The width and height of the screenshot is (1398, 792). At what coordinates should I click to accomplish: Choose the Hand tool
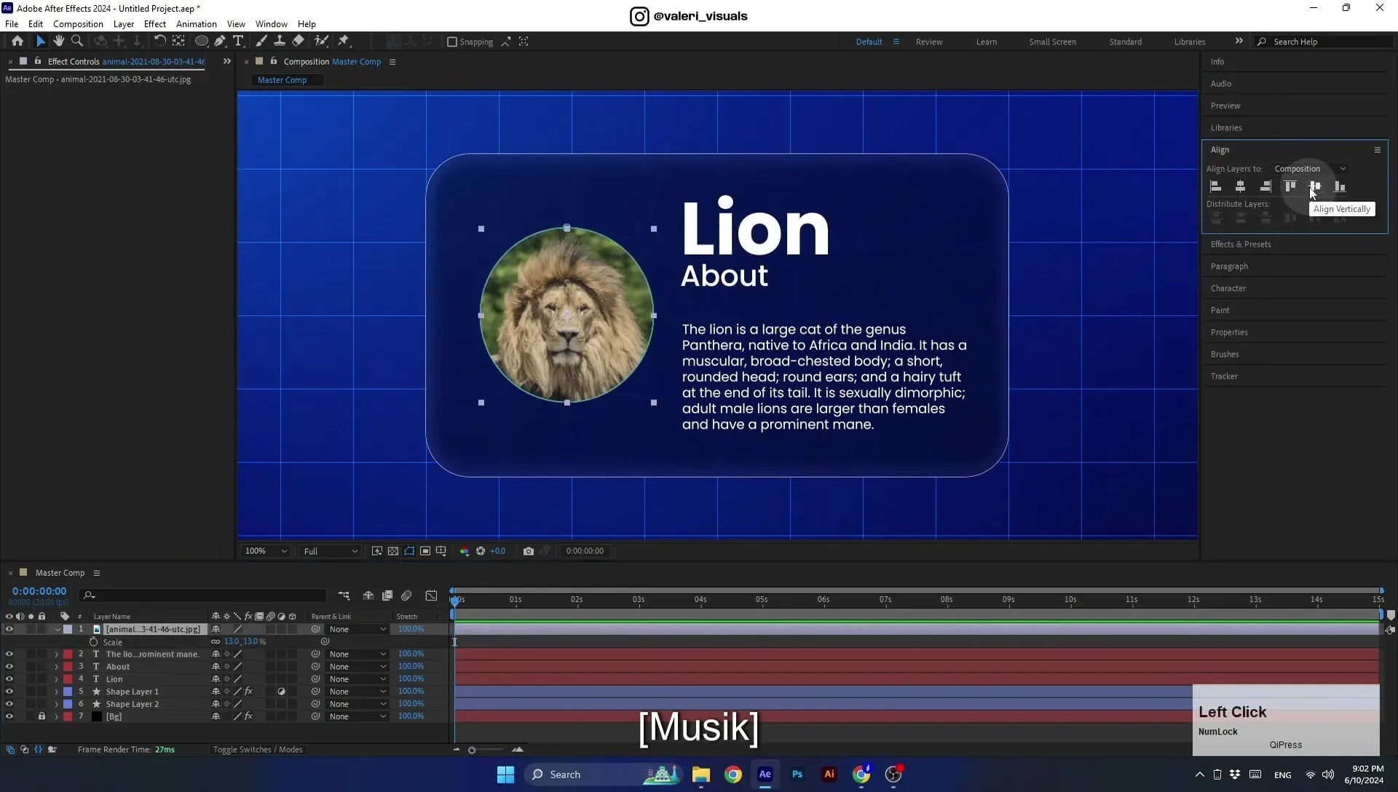point(59,41)
